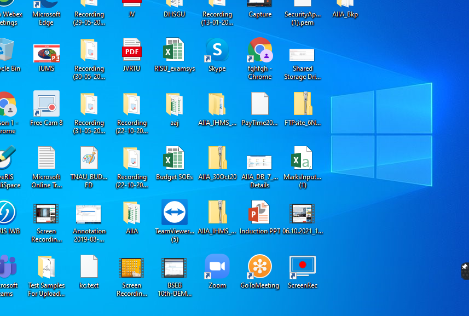Select the AIIA_30Oct20 zip archive
The height and width of the screenshot is (316, 469).
217,158
